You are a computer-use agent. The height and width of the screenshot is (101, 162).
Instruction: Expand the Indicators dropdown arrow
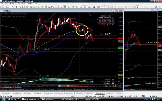(91, 7)
